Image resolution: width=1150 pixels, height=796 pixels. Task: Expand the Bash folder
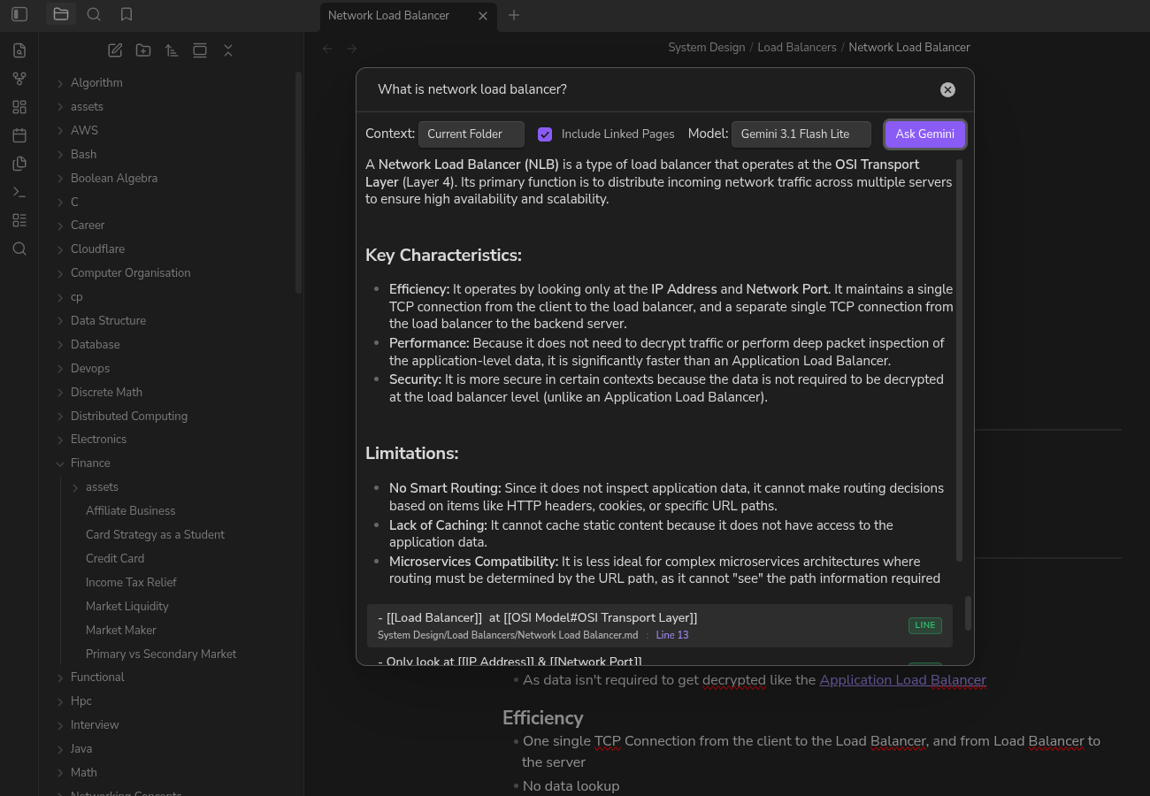pyautogui.click(x=83, y=154)
